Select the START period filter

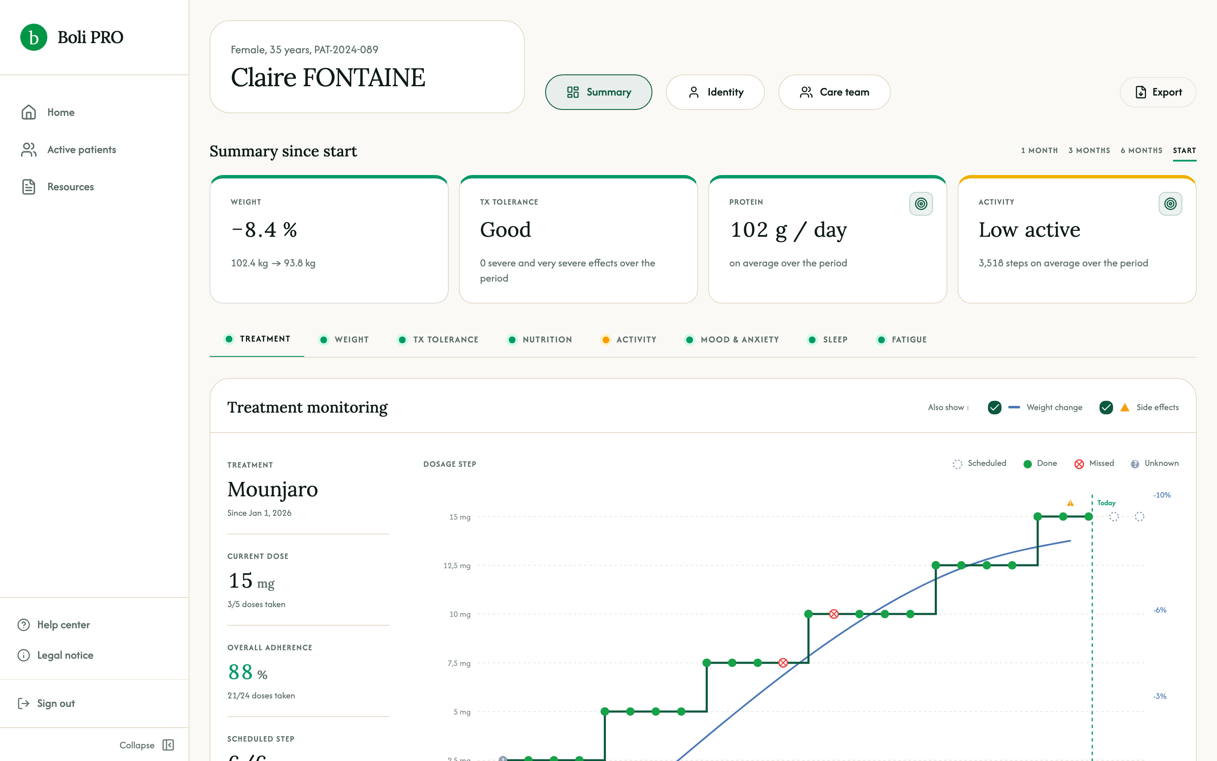coord(1184,151)
